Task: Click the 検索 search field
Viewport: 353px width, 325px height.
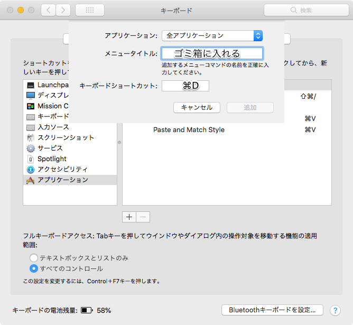Action: pyautogui.click(x=306, y=10)
